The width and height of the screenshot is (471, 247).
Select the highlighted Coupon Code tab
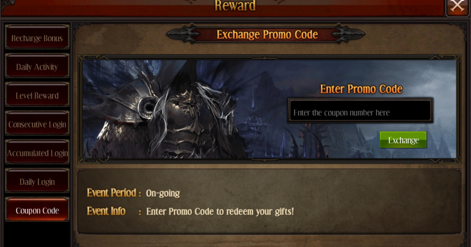(37, 210)
